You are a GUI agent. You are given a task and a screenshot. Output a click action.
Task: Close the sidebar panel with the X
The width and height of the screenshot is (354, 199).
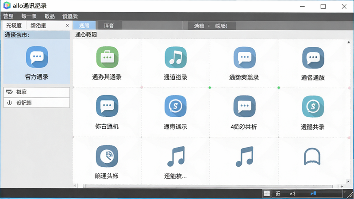[x=67, y=26]
